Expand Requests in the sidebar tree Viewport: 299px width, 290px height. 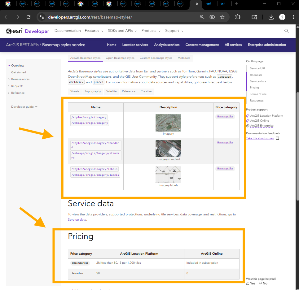pyautogui.click(x=9, y=86)
